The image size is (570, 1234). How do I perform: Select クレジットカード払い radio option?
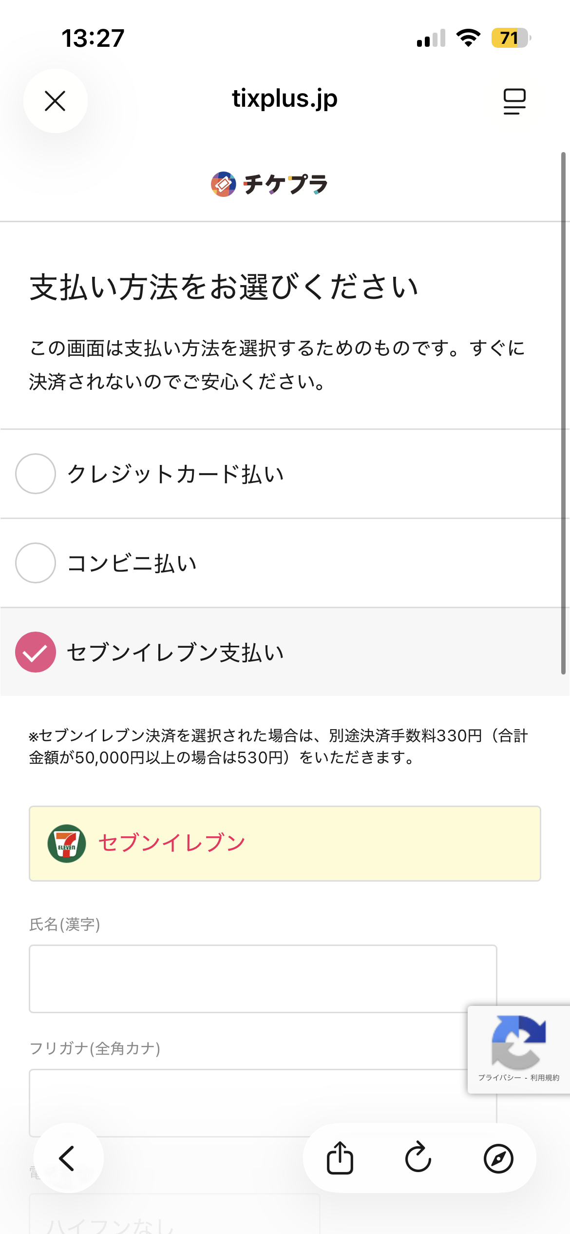point(36,474)
